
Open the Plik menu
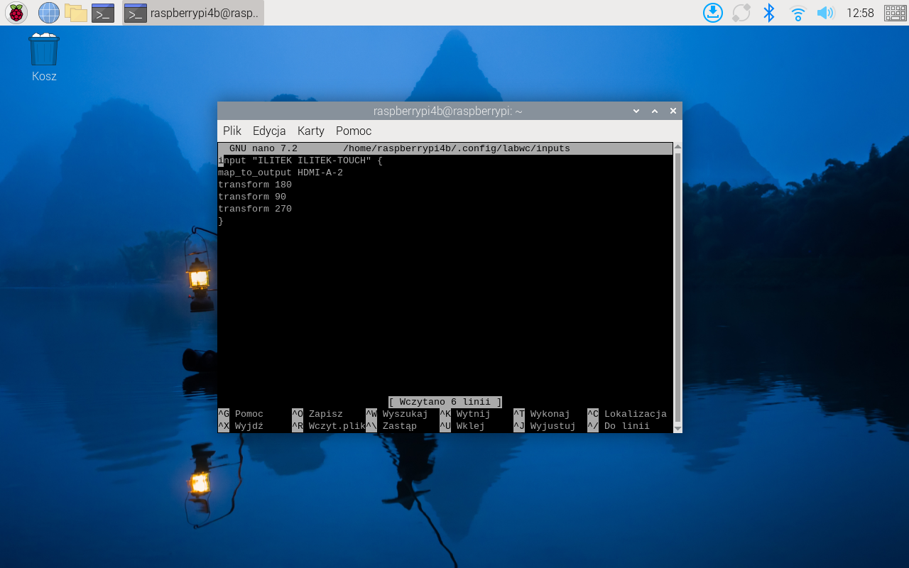point(232,131)
